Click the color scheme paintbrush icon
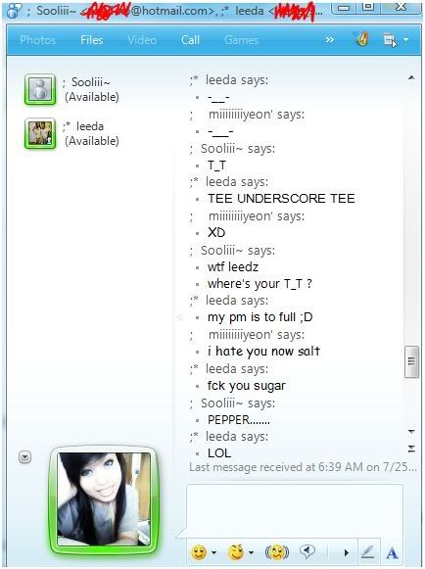425x569 pixels. 361,39
